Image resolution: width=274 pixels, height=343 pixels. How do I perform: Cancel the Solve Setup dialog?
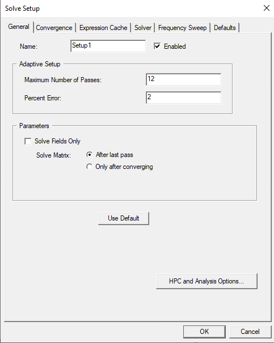click(250, 332)
